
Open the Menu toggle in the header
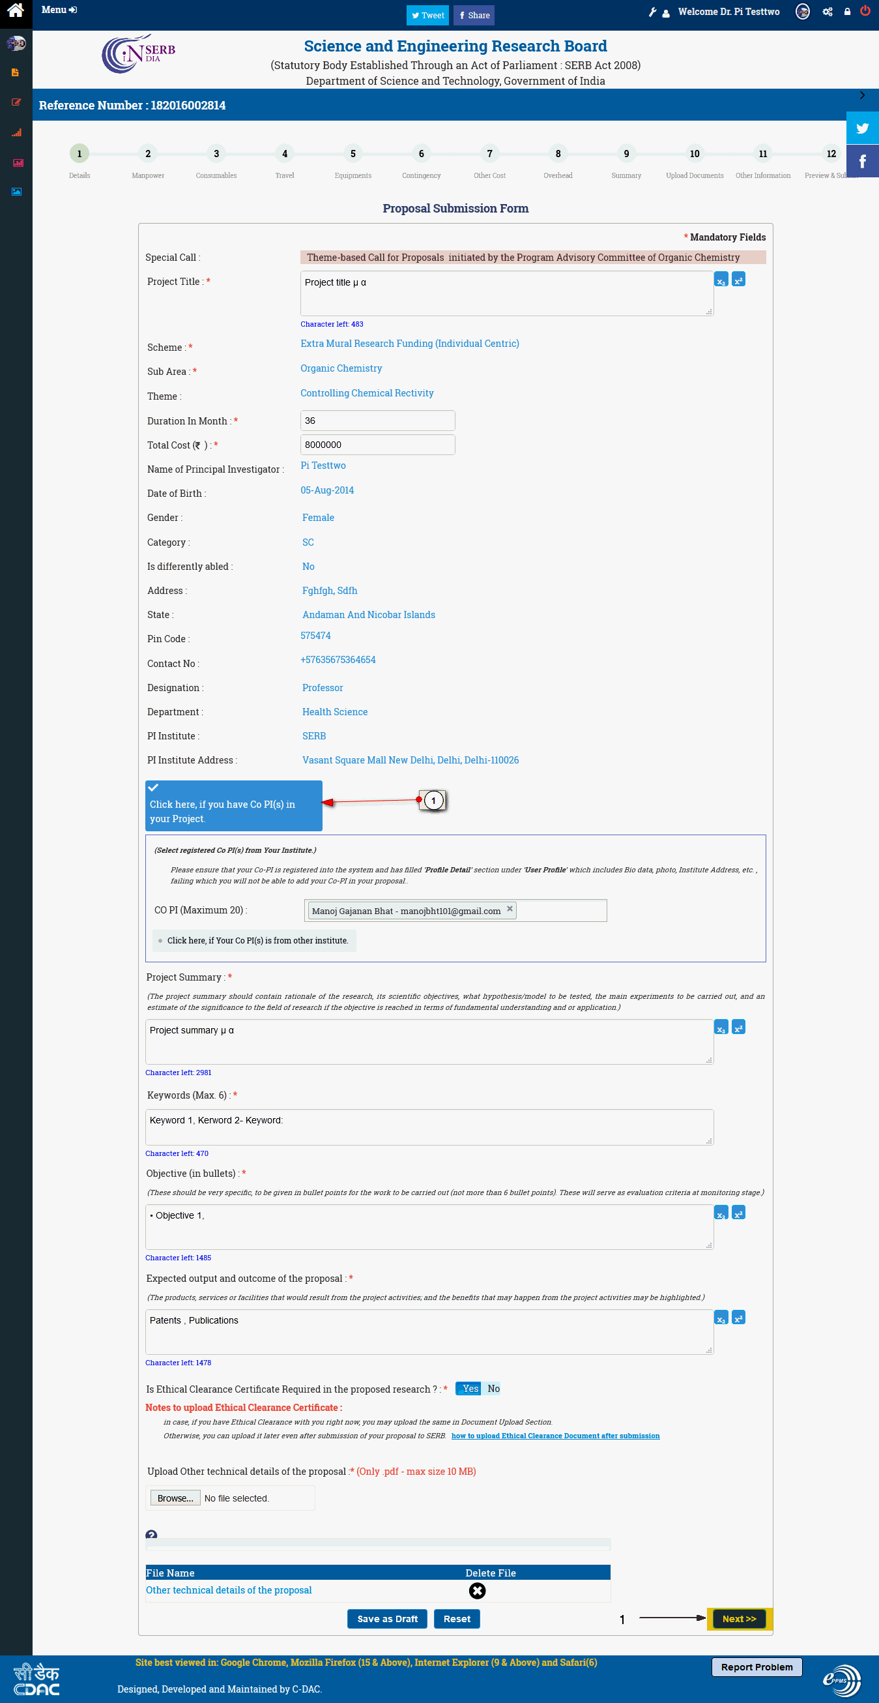coord(59,10)
